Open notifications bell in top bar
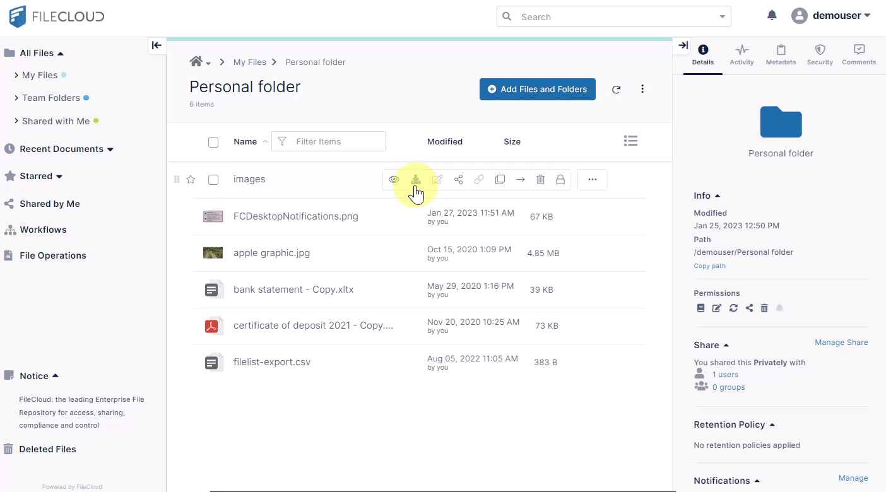Viewport: 886px width, 492px height. 772,16
